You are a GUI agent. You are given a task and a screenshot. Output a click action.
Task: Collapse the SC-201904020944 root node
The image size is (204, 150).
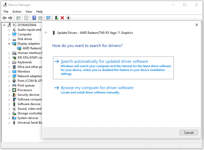coord(4,25)
